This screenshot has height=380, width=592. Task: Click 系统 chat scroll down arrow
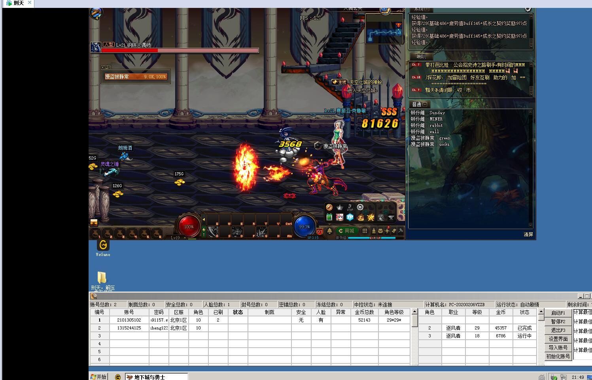coord(531,46)
